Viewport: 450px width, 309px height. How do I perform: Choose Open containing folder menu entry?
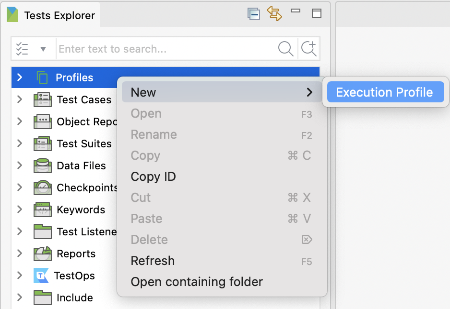[197, 282]
